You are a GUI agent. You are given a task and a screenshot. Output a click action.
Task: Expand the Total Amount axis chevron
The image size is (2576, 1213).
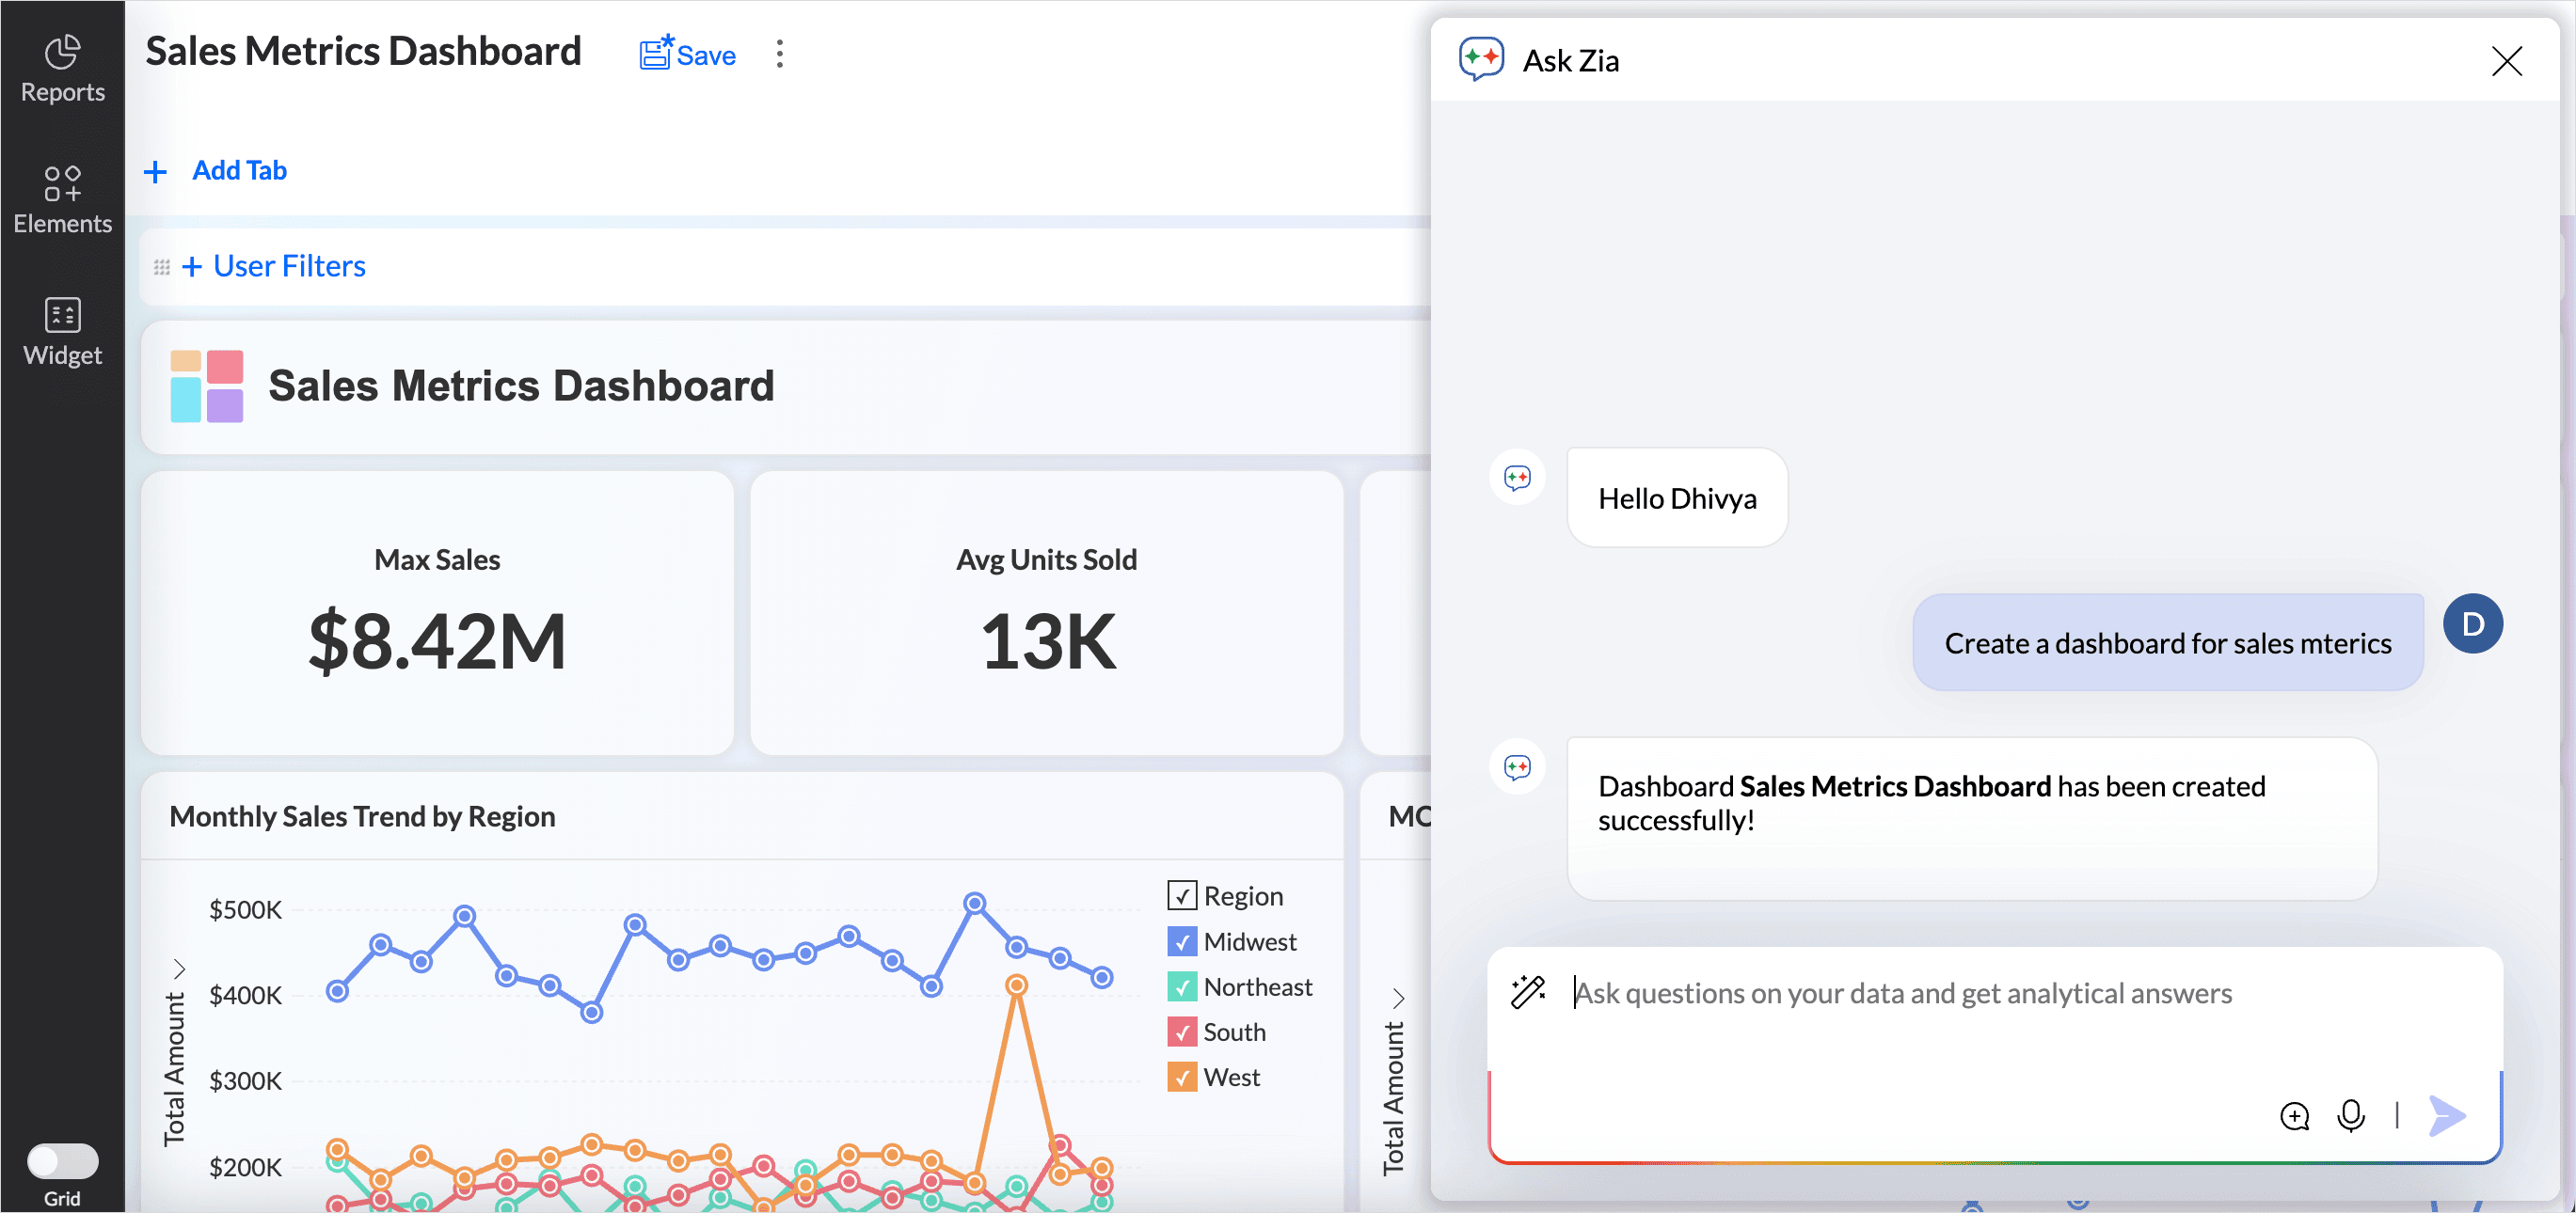point(179,969)
